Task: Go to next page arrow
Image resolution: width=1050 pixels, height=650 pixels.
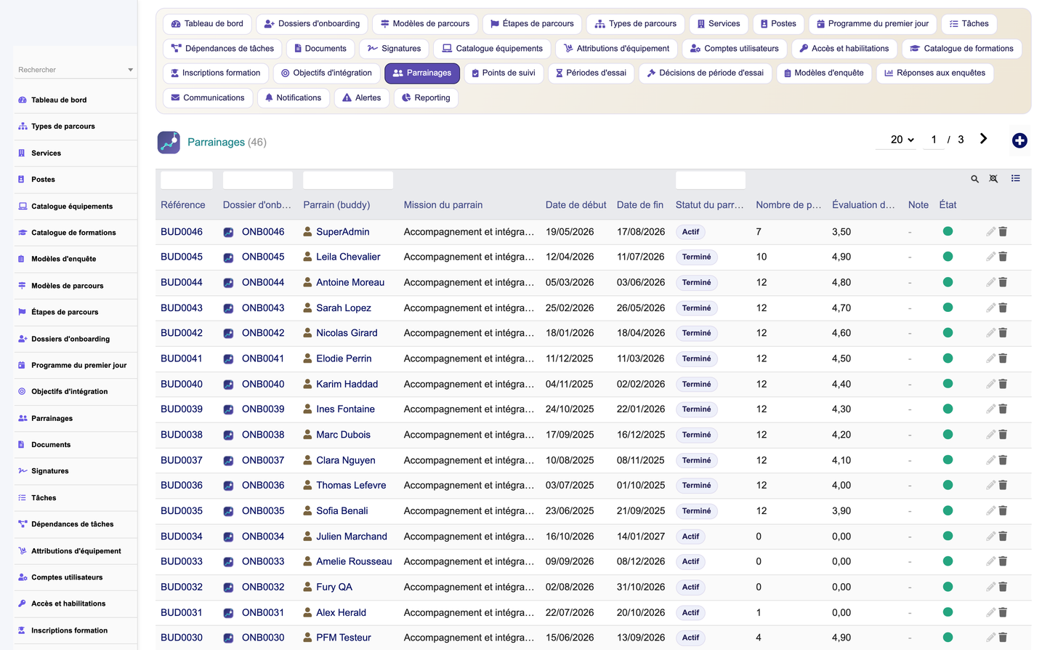Action: pyautogui.click(x=983, y=139)
